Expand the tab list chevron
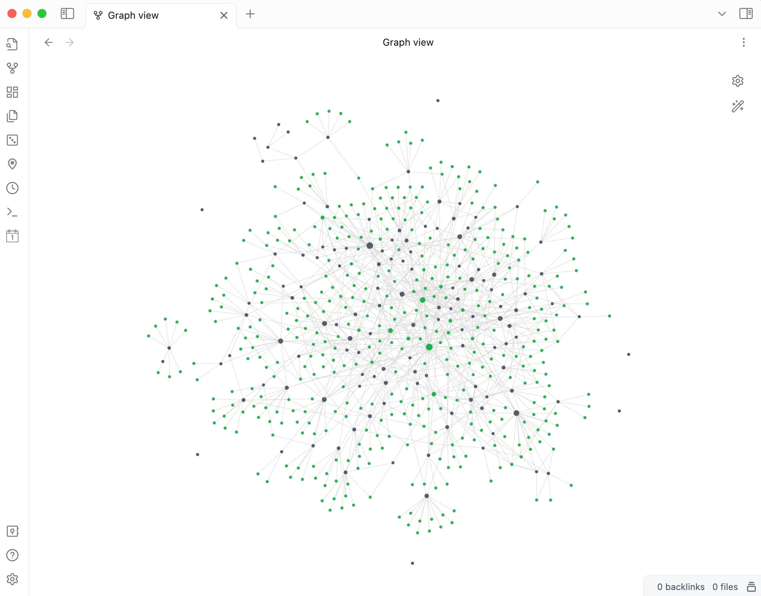The height and width of the screenshot is (596, 761). (722, 14)
